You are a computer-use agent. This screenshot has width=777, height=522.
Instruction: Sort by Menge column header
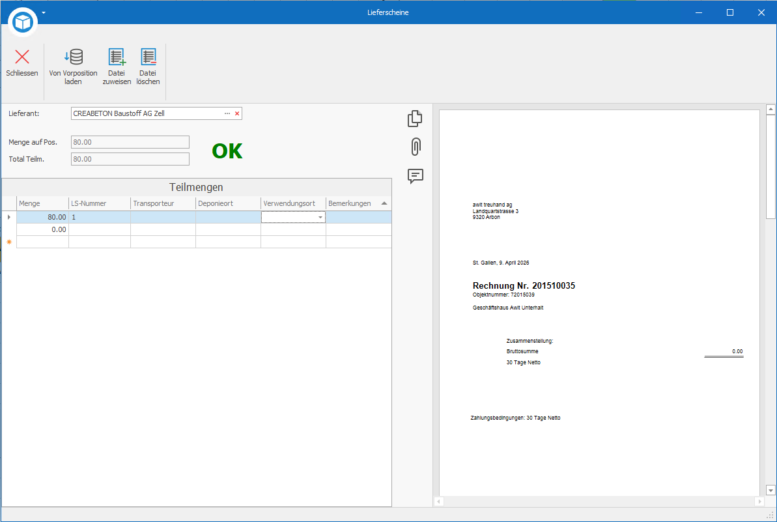(x=42, y=203)
